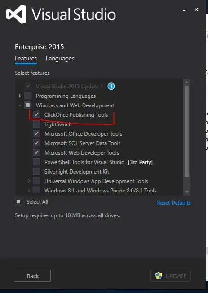208x293 pixels.
Task: Minimize the Visual Studio installer window
Action: [x=184, y=10]
